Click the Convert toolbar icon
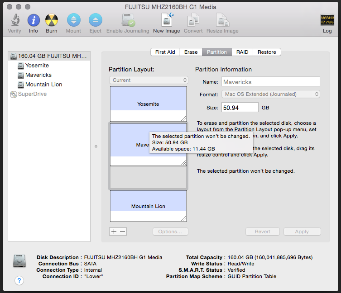The image size is (341, 293). point(193,20)
